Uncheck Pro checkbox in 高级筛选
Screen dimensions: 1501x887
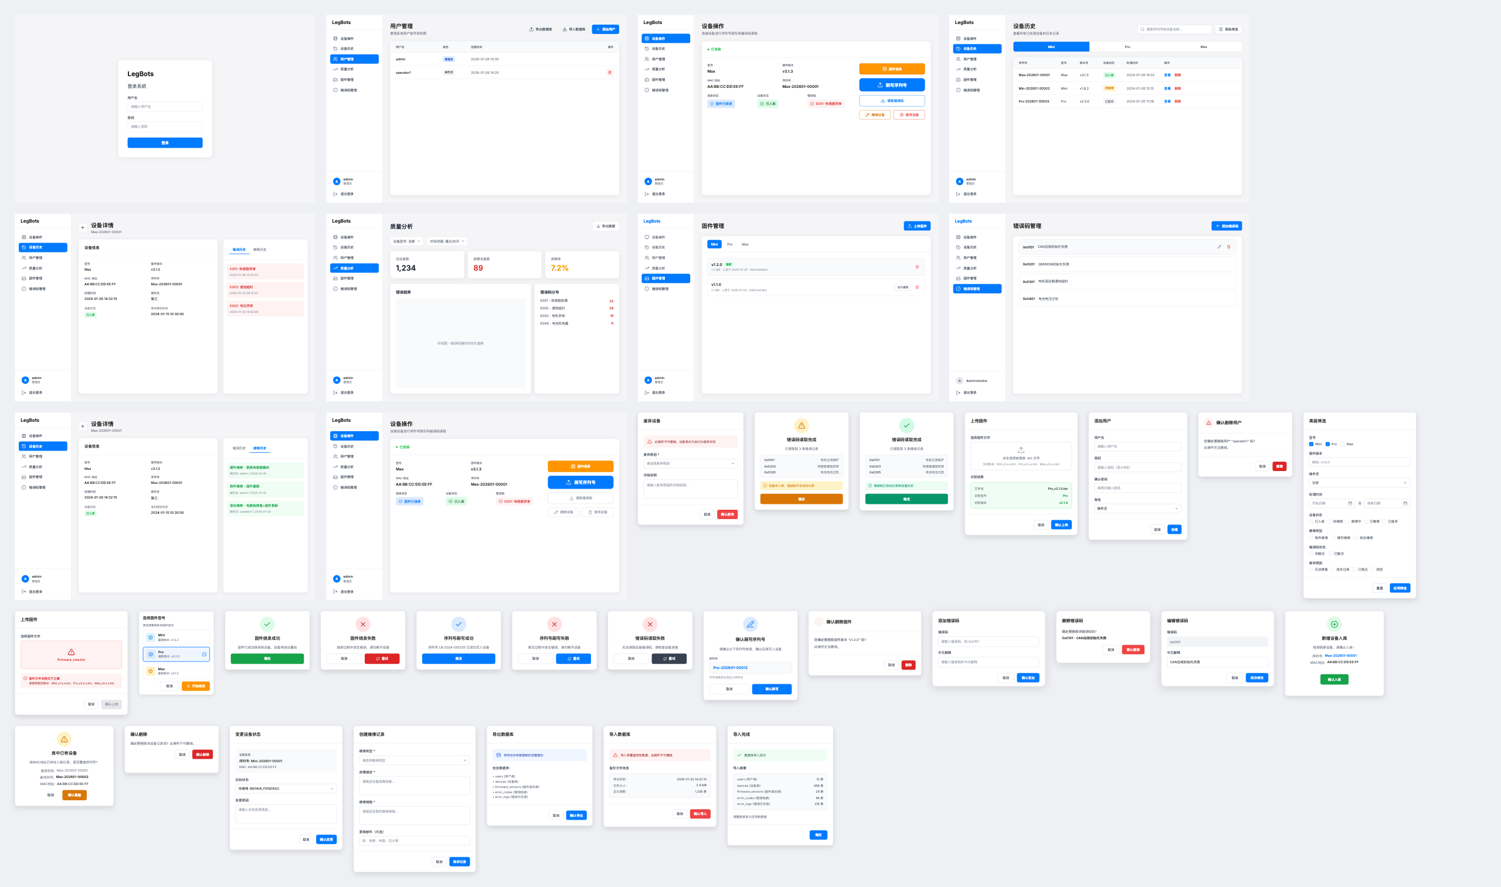tap(1327, 444)
